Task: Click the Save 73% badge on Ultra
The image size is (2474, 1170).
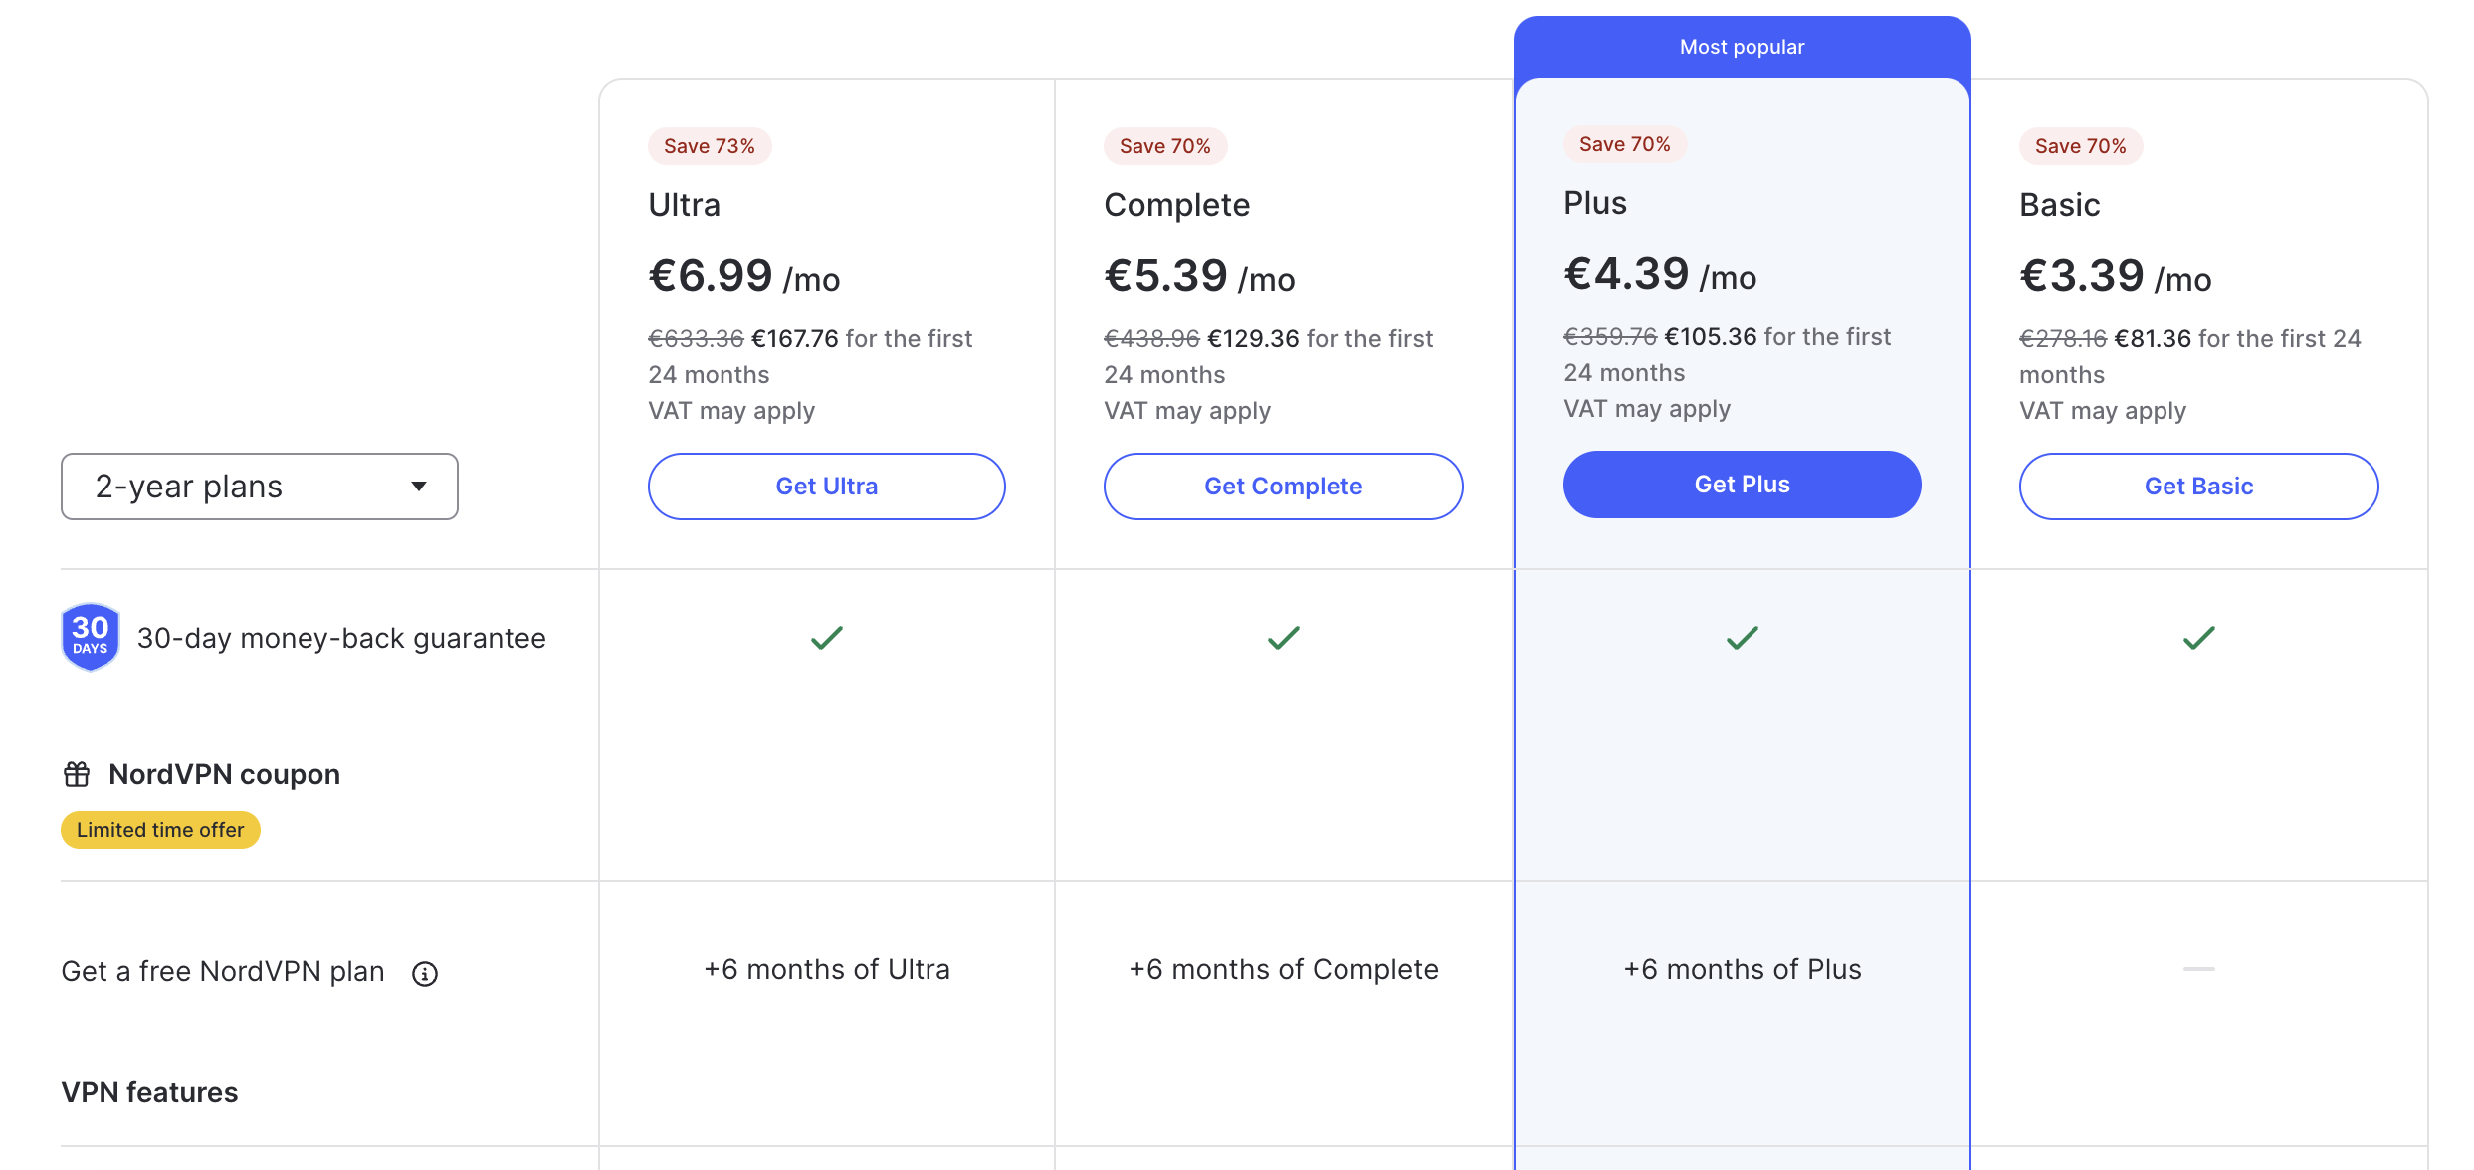Action: coord(710,146)
